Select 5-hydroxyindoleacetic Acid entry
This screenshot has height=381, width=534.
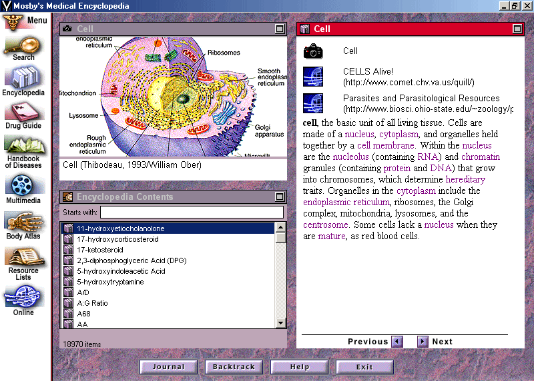168,271
